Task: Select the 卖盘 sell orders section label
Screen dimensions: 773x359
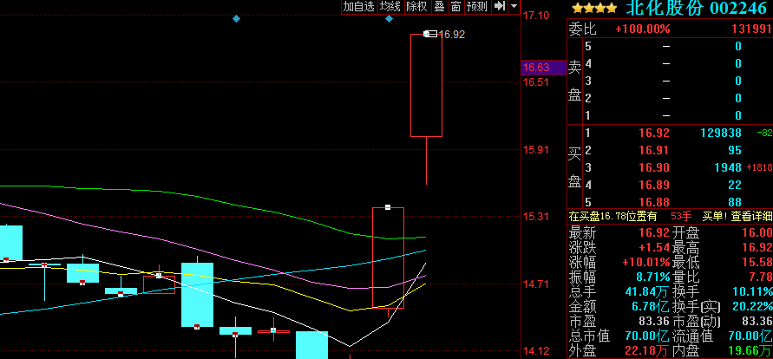Action: tap(574, 81)
